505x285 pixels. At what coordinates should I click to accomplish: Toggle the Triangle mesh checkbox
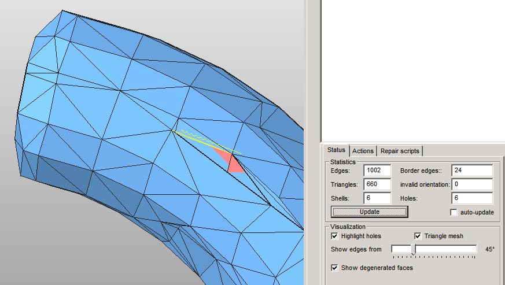coord(418,236)
